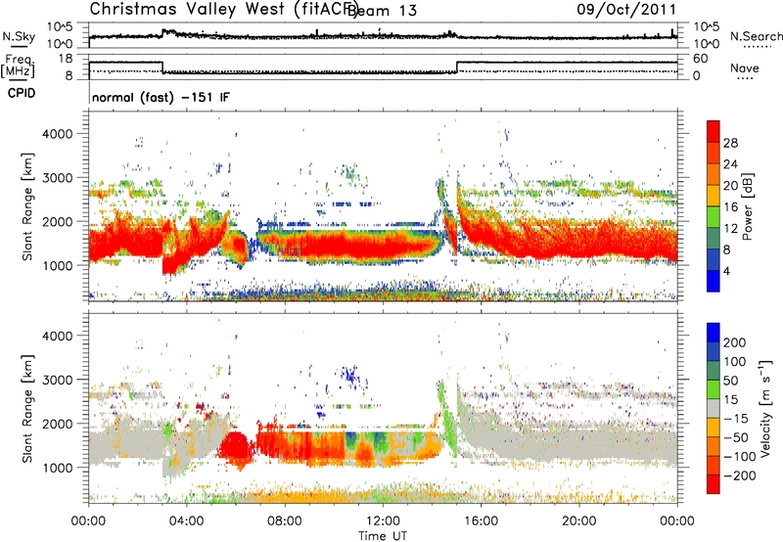The image size is (783, 542).
Task: Click the date '09/Oct/2011'
Action: tap(626, 9)
